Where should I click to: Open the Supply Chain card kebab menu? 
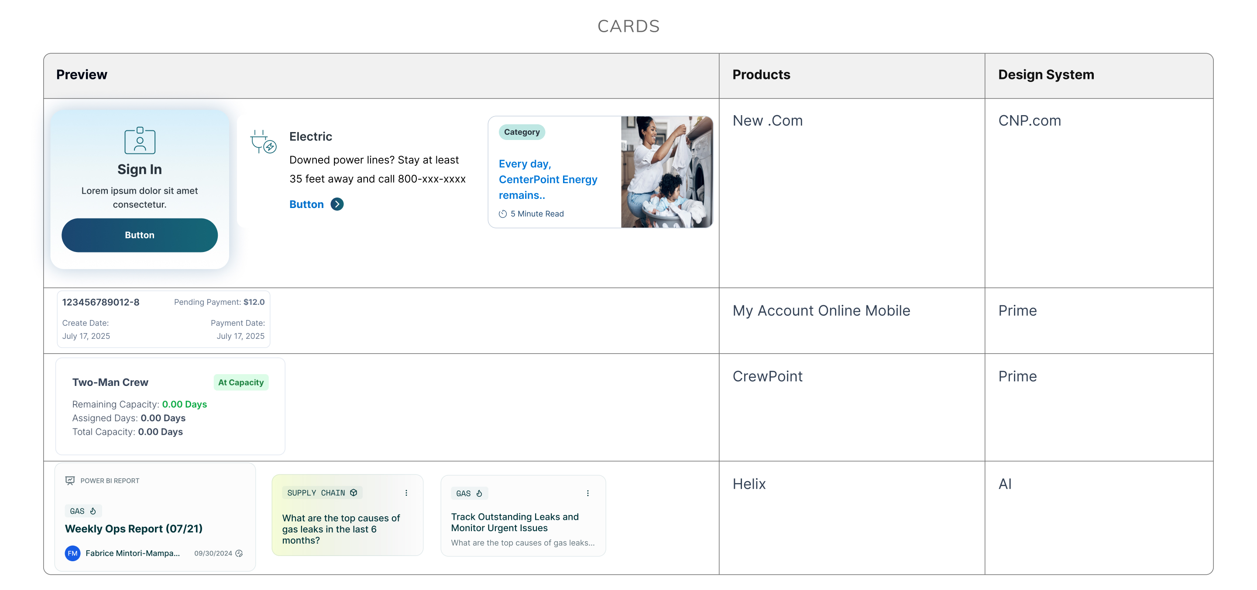click(406, 492)
